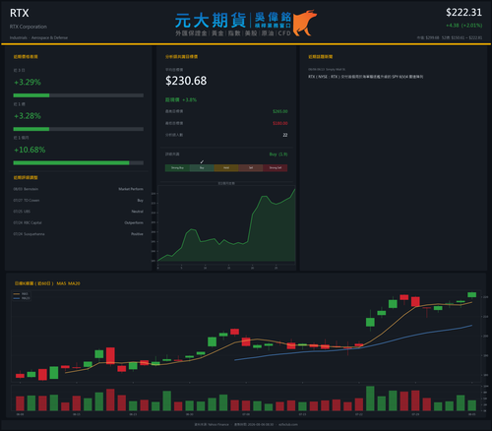Click the $265.00 high target value

pos(280,111)
